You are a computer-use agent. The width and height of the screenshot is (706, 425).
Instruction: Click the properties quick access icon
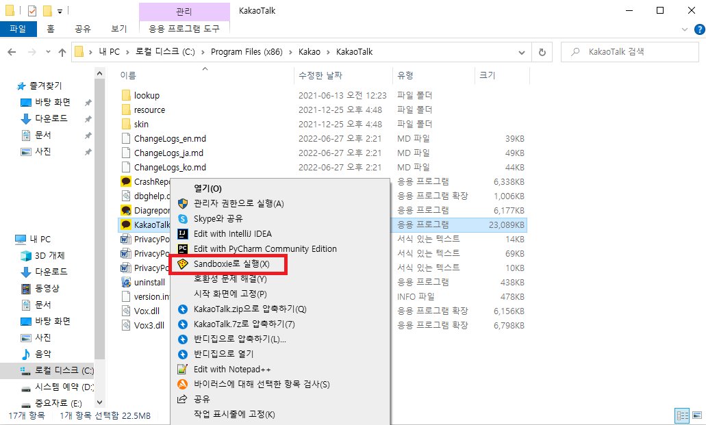31,10
